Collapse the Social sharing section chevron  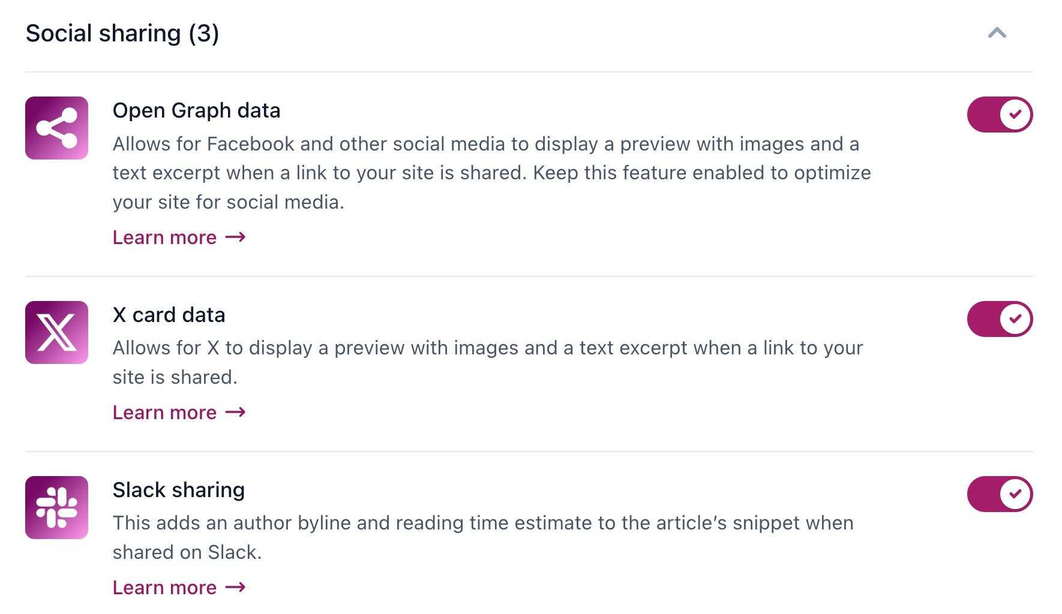tap(997, 33)
